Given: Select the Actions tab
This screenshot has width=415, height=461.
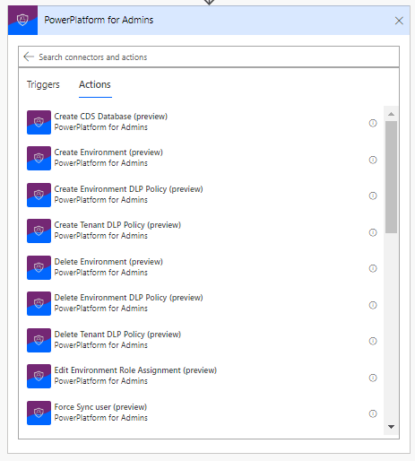Looking at the screenshot, I should coord(95,84).
